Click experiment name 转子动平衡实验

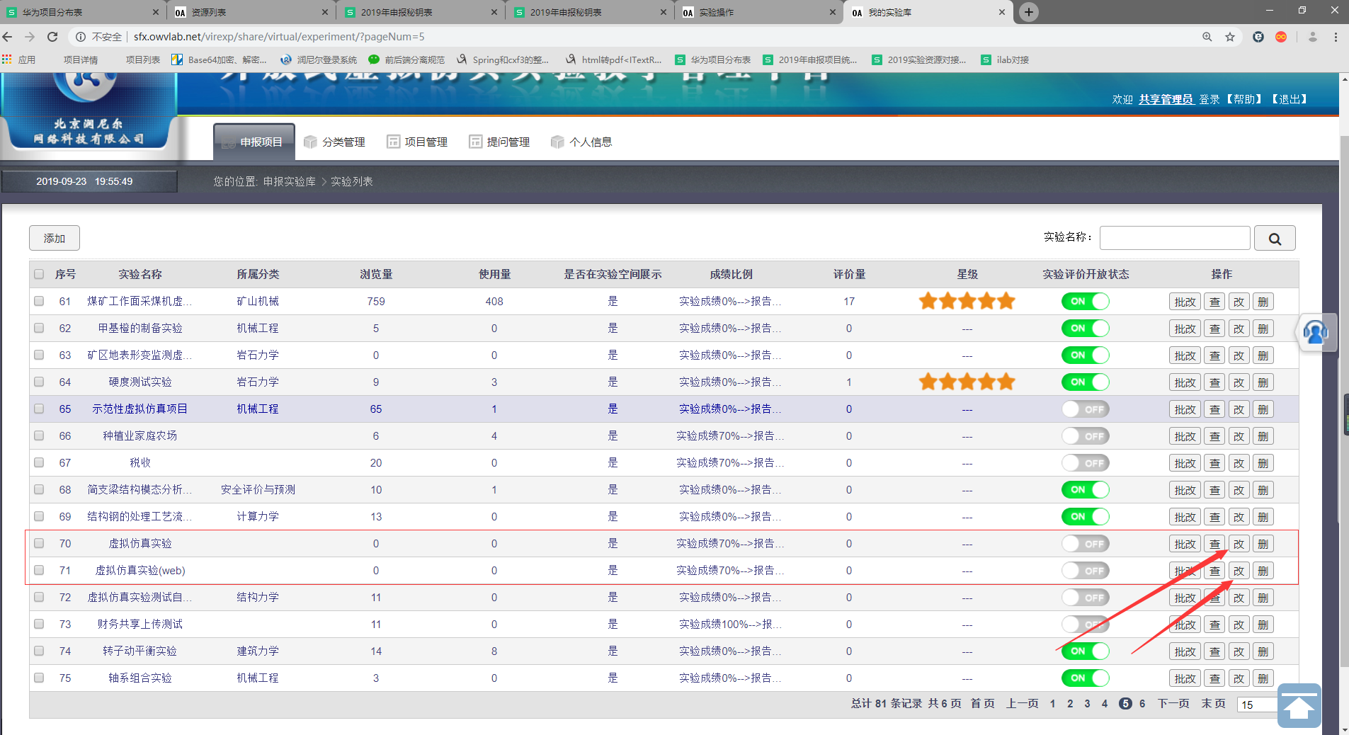(x=140, y=651)
